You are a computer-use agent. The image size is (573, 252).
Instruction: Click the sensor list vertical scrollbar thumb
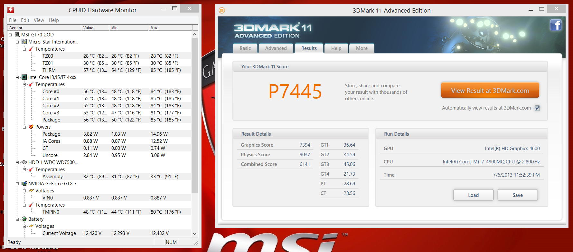click(x=194, y=115)
